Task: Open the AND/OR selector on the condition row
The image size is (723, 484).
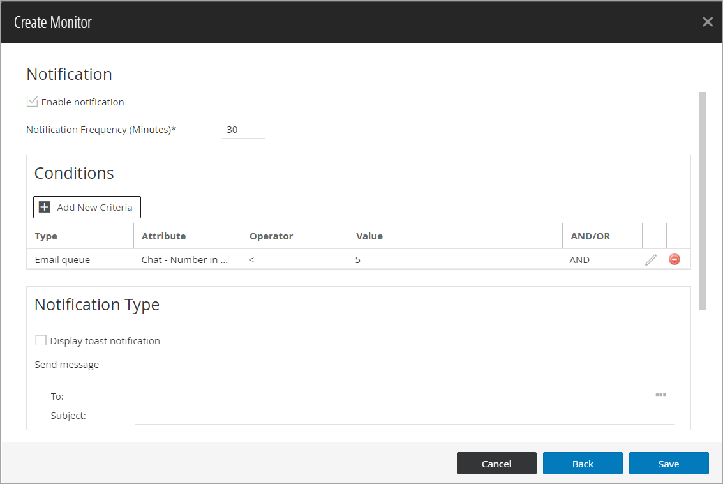Action: (x=579, y=259)
